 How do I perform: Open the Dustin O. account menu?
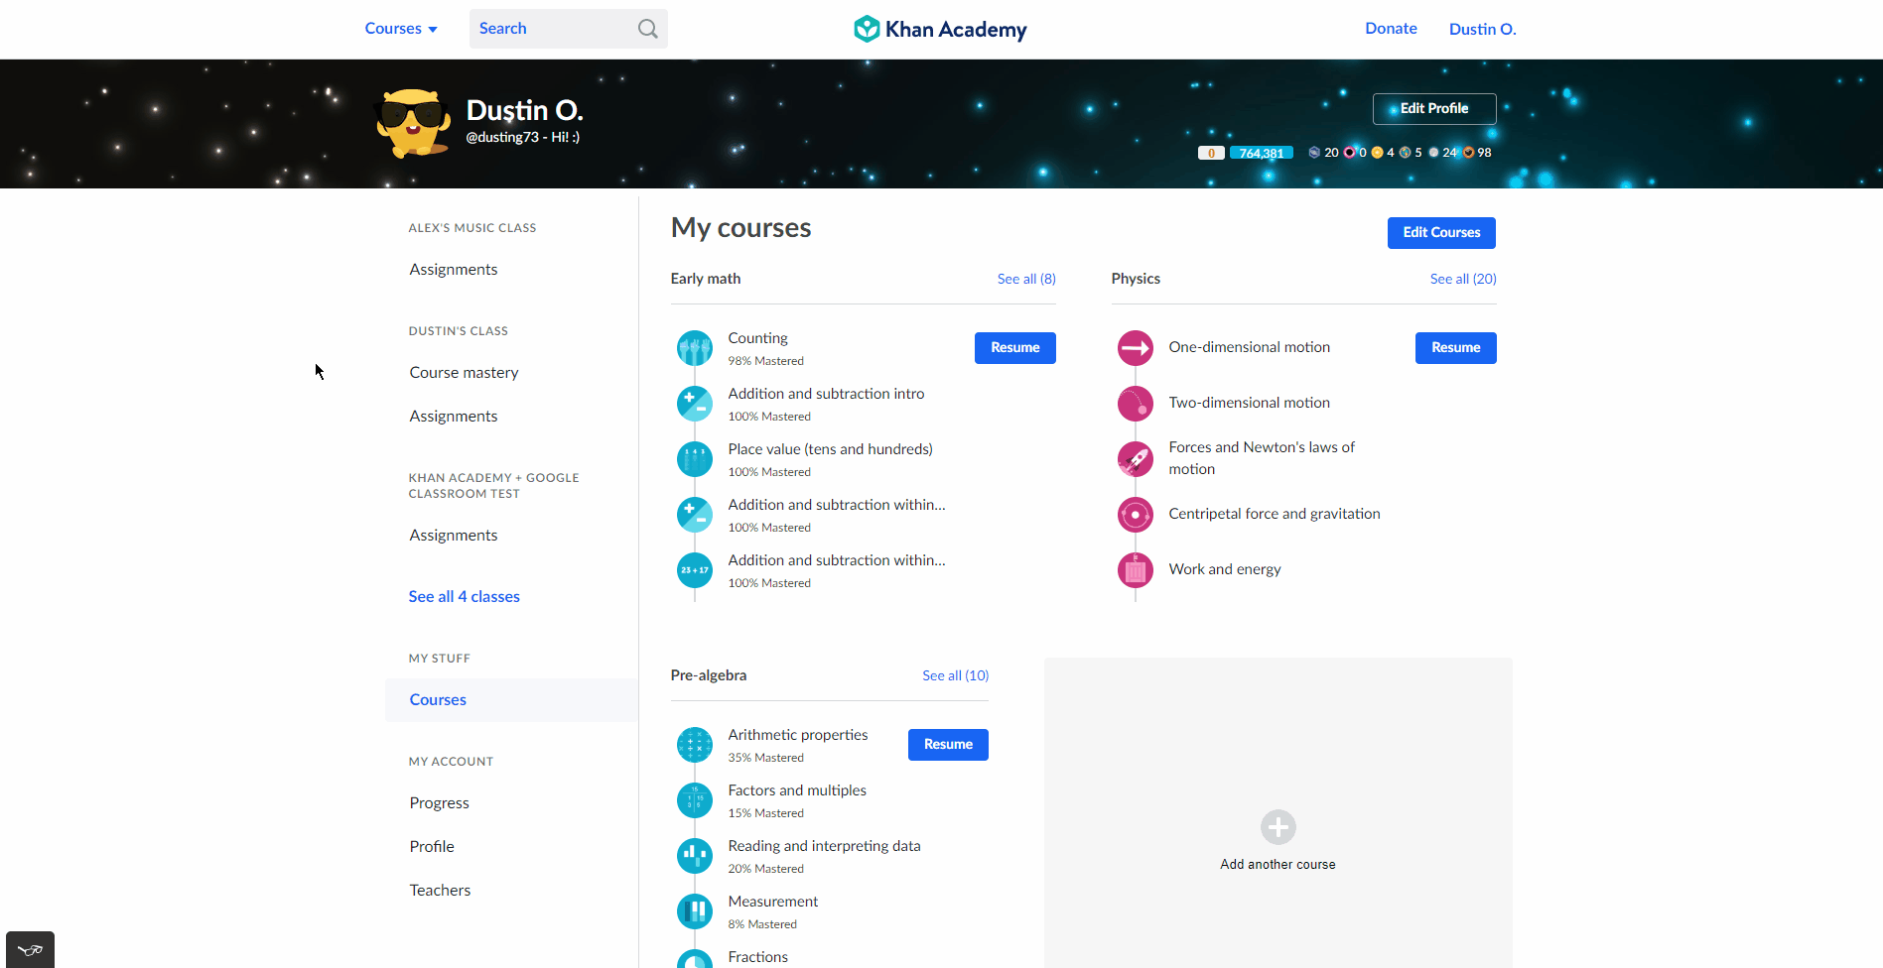(x=1482, y=30)
